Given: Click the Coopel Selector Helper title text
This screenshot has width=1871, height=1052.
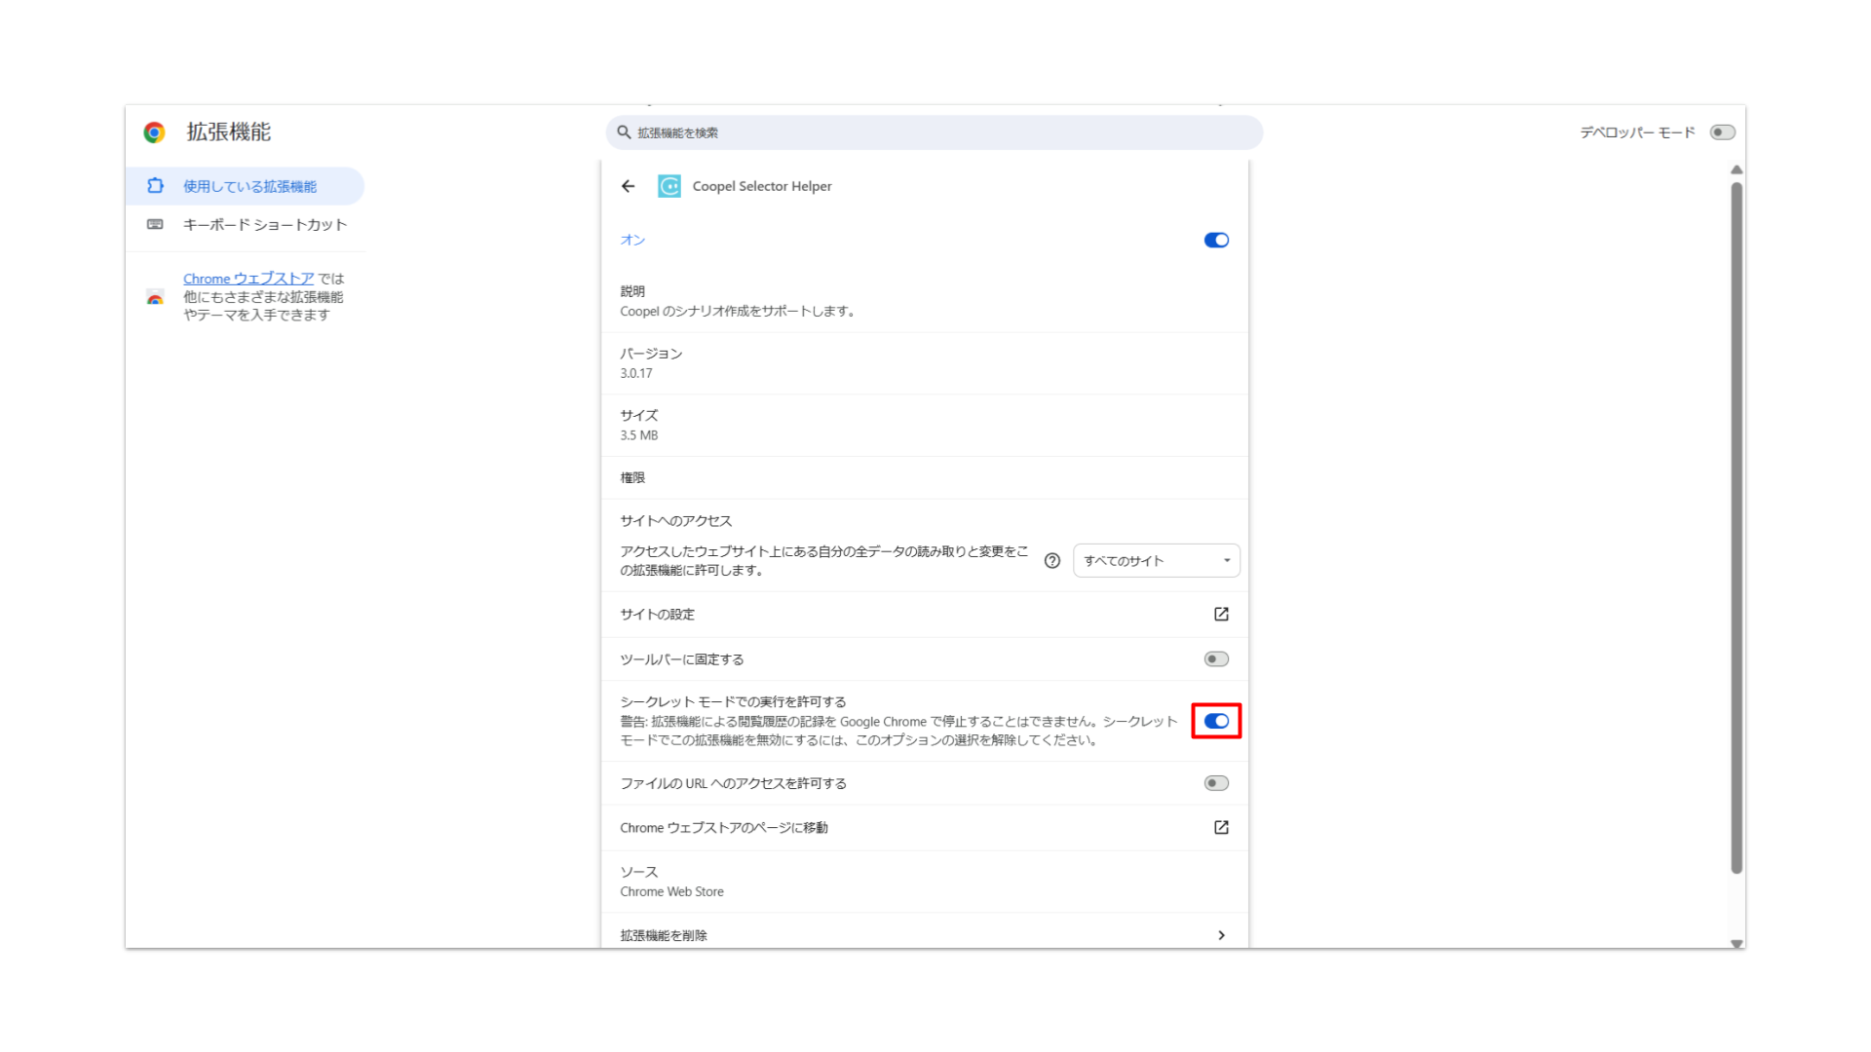Looking at the screenshot, I should click(762, 186).
